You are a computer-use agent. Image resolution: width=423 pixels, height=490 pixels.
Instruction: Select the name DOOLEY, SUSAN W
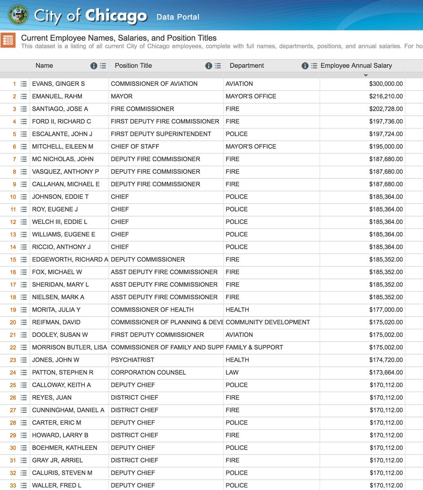(x=60, y=335)
